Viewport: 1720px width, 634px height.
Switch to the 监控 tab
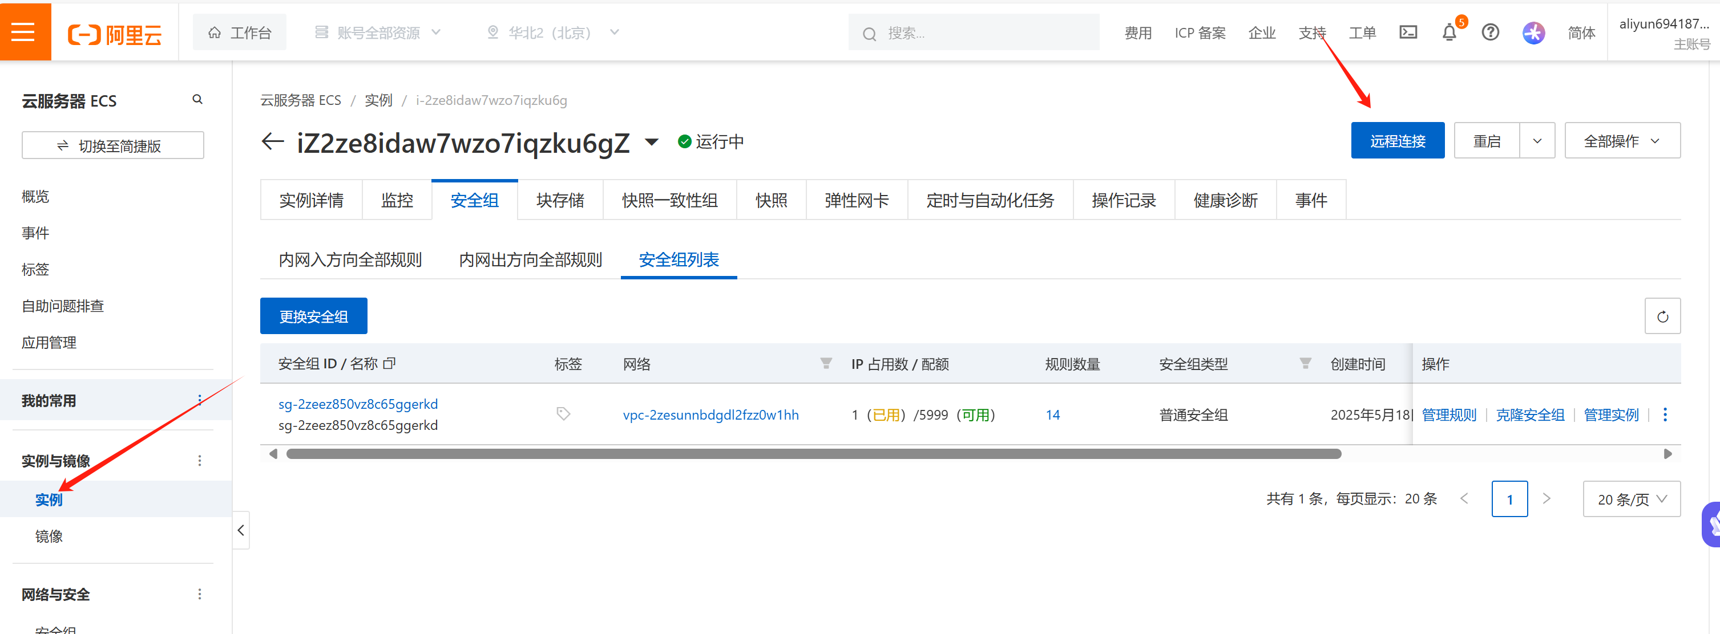397,200
